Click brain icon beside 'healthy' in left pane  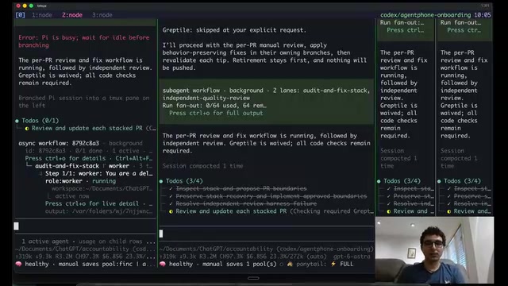[18, 264]
